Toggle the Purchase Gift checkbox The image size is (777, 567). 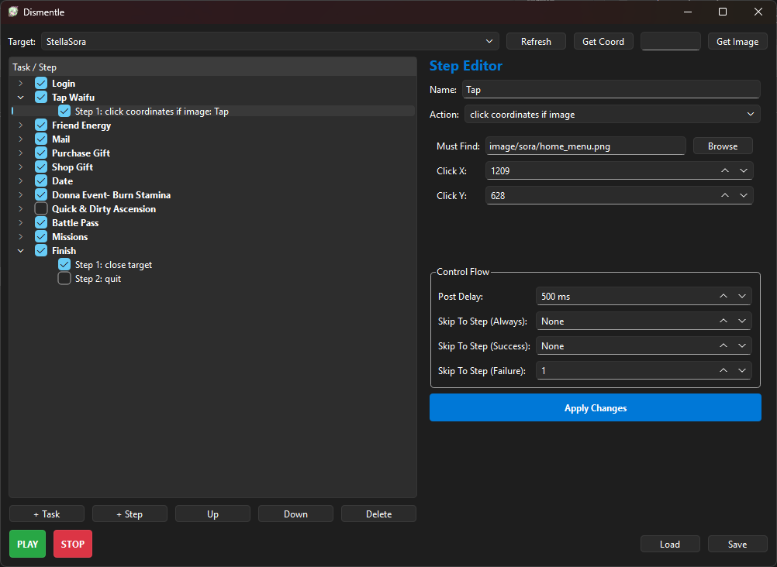click(x=41, y=153)
